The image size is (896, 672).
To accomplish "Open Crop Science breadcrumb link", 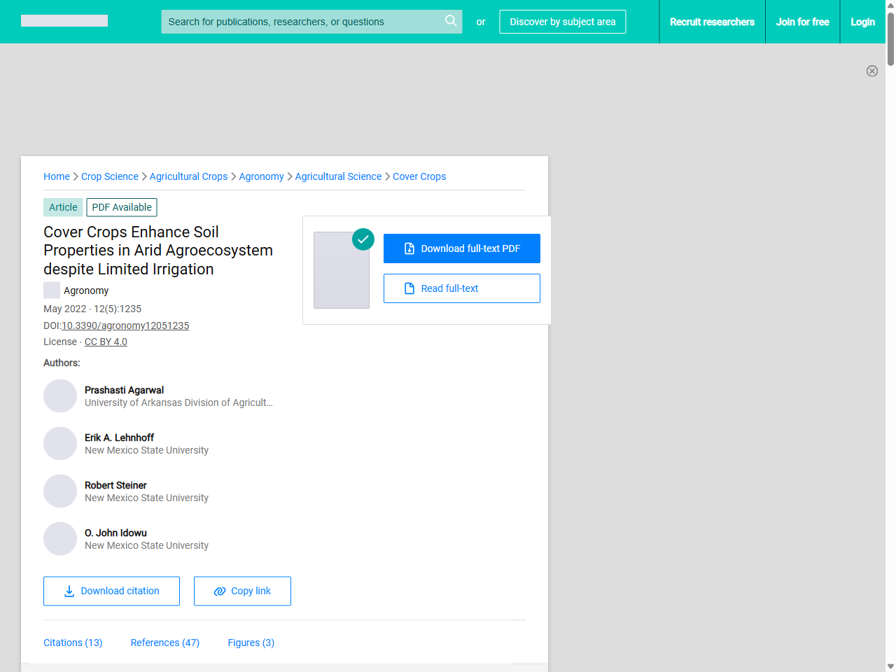I will 110,176.
